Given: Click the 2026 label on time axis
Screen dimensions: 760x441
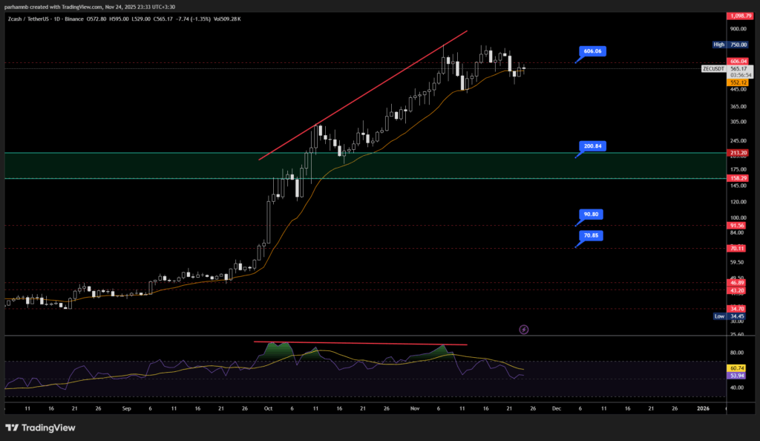Looking at the screenshot, I should click(703, 408).
